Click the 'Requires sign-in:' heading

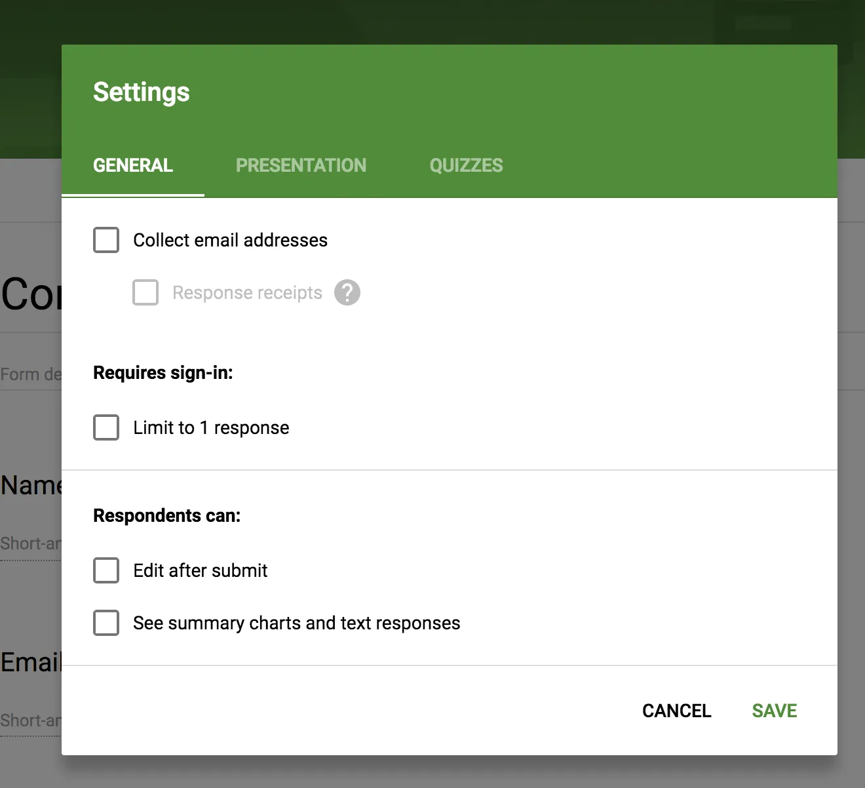pyautogui.click(x=163, y=372)
